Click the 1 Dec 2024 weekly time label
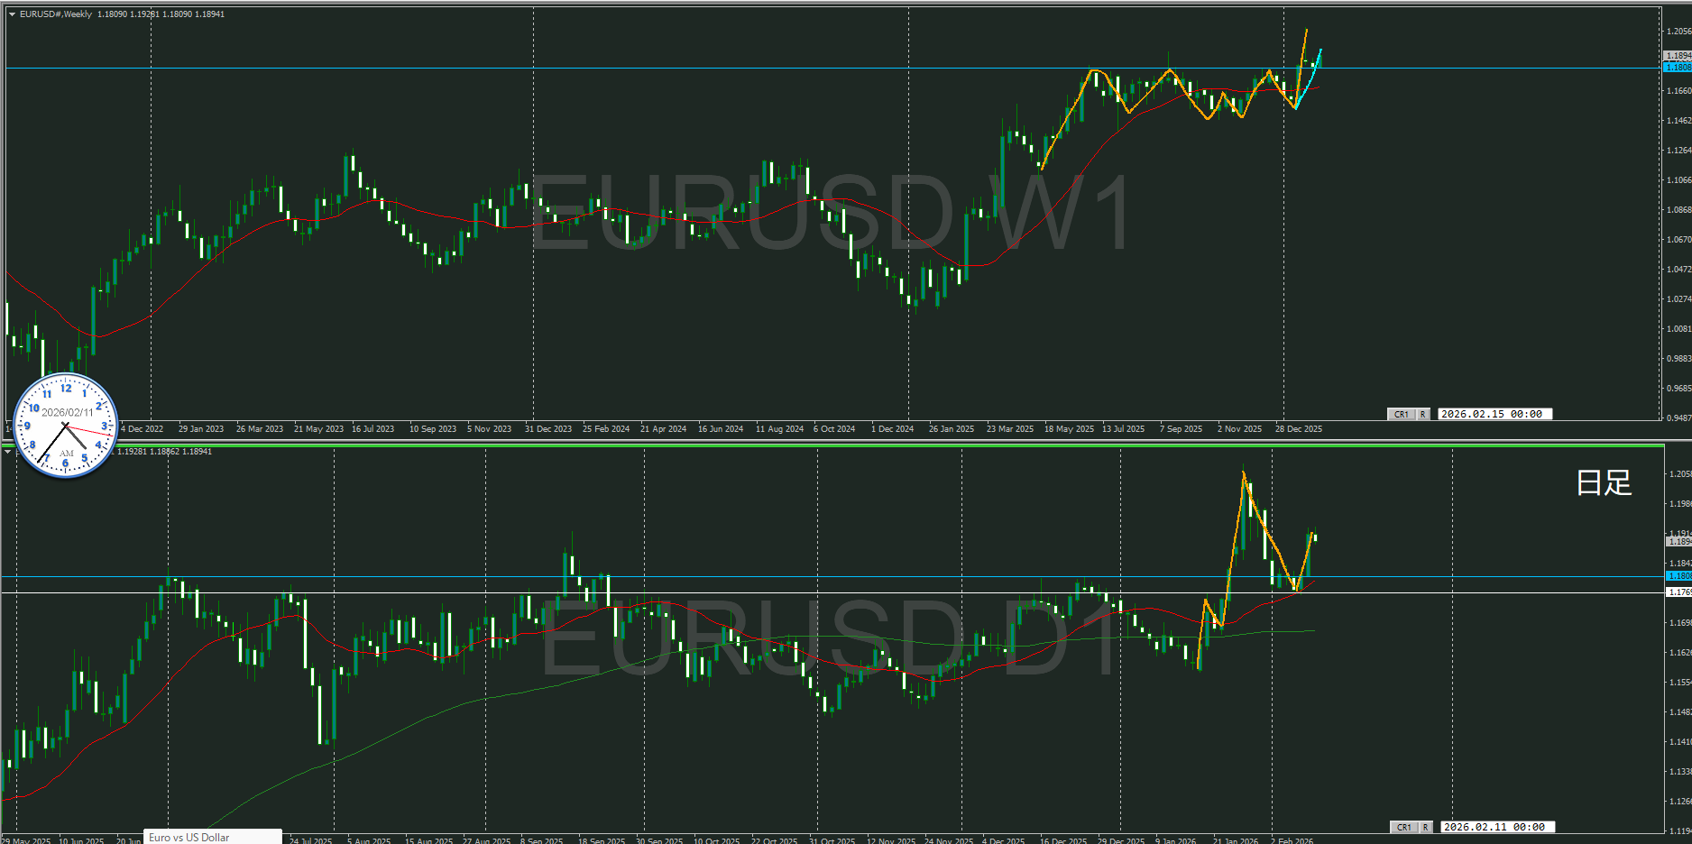The height and width of the screenshot is (844, 1692). (x=892, y=429)
